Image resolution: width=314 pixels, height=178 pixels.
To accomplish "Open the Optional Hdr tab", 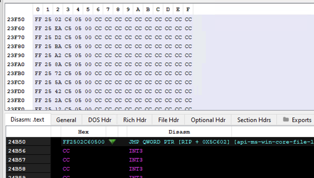I will [x=208, y=120].
